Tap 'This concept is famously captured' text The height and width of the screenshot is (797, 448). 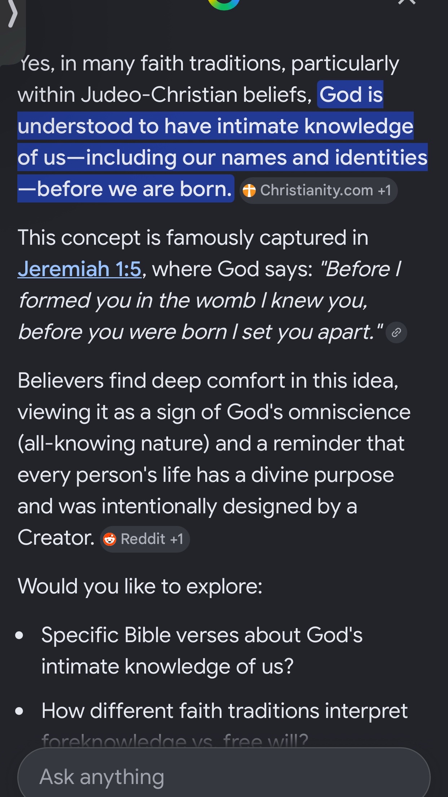193,238
